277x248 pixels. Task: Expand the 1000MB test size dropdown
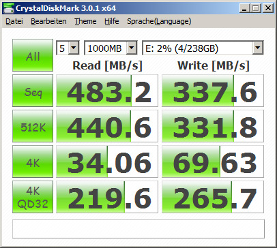coord(132,48)
